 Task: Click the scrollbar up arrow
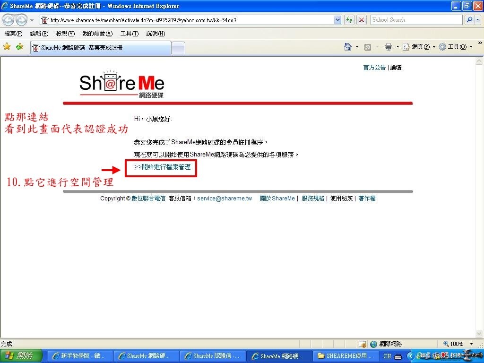click(479, 61)
